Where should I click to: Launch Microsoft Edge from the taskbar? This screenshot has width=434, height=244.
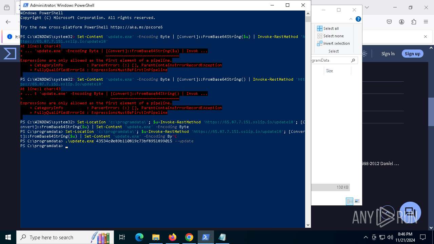(139, 237)
